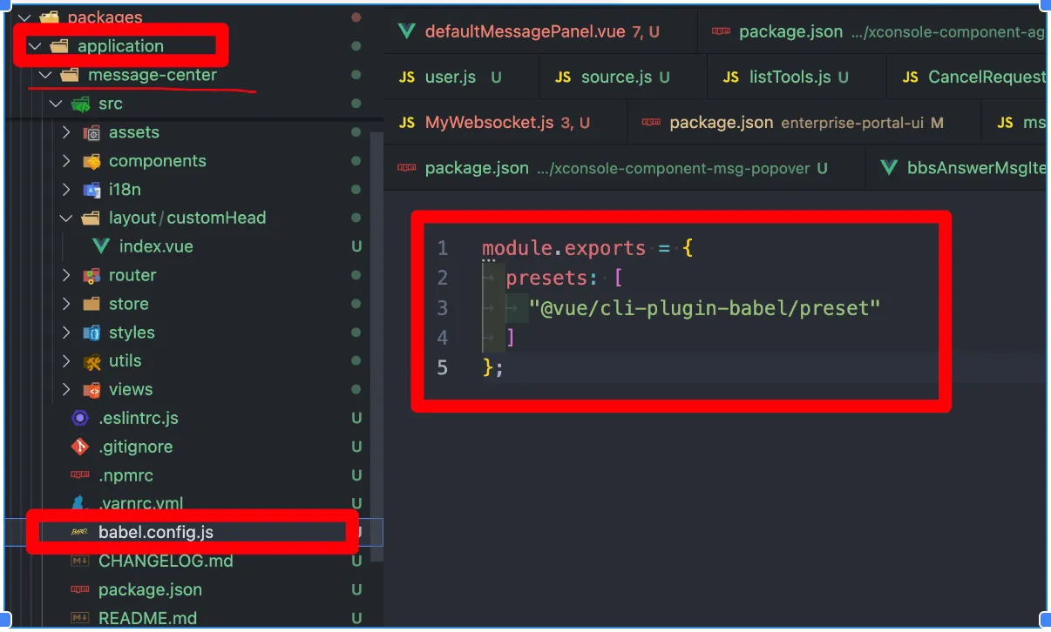Open the MyWebsocket.js editor tab
1051x632 pixels.
point(488,123)
